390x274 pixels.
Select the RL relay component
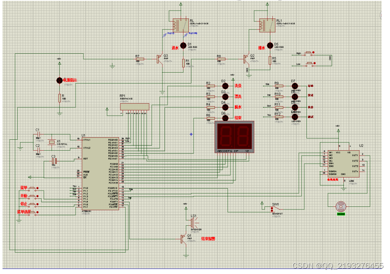point(181,25)
